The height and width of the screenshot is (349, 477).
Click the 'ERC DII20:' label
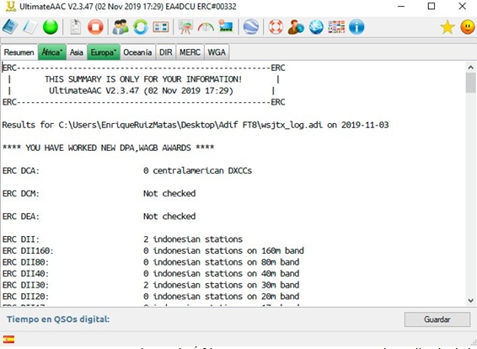25,297
